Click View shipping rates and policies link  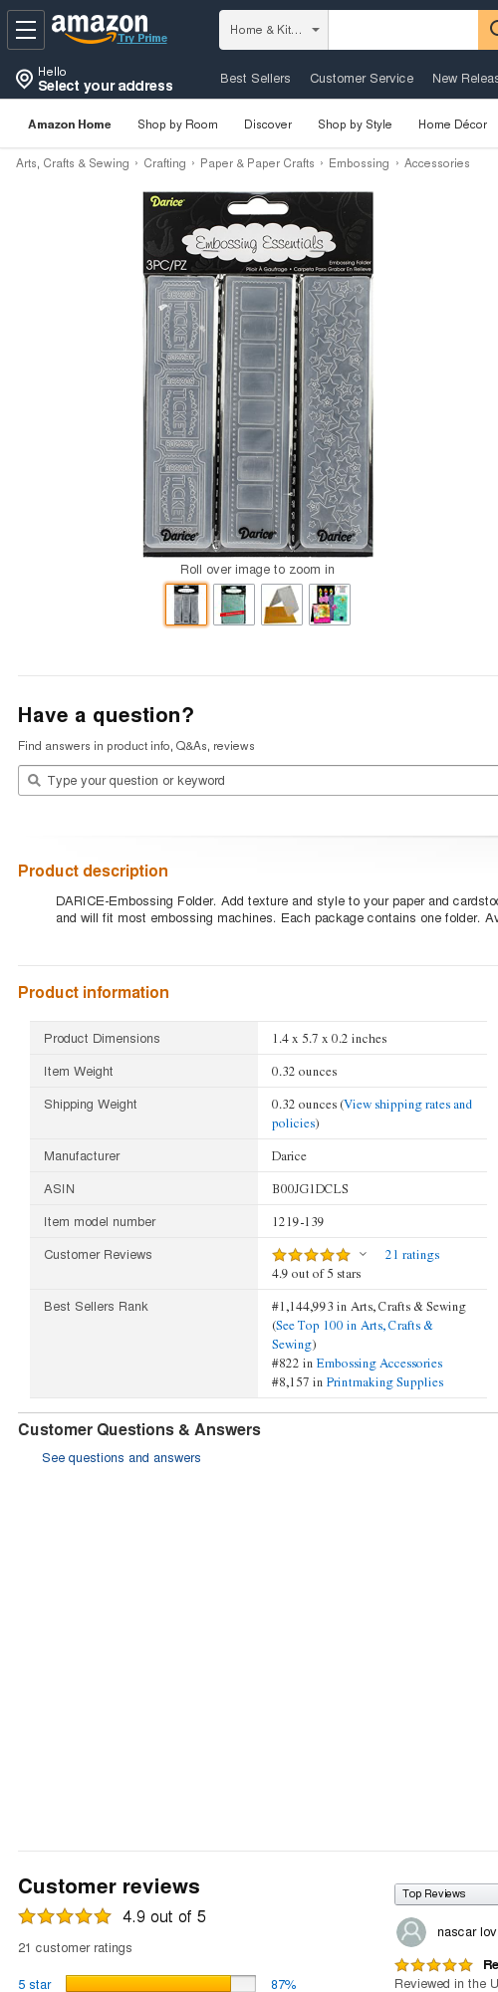pos(372,1114)
